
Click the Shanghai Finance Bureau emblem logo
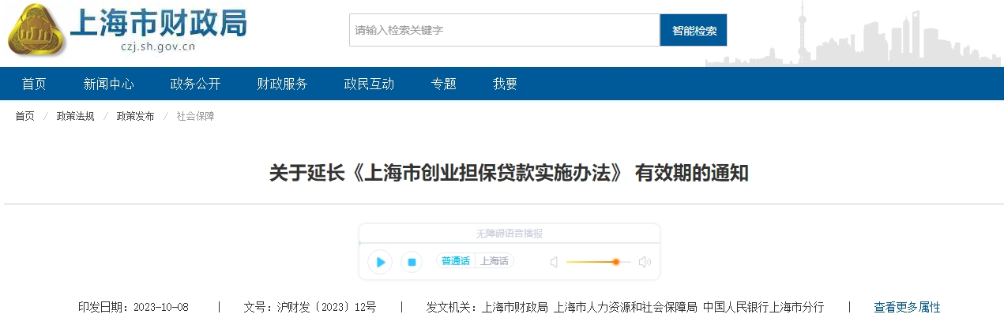(x=37, y=29)
